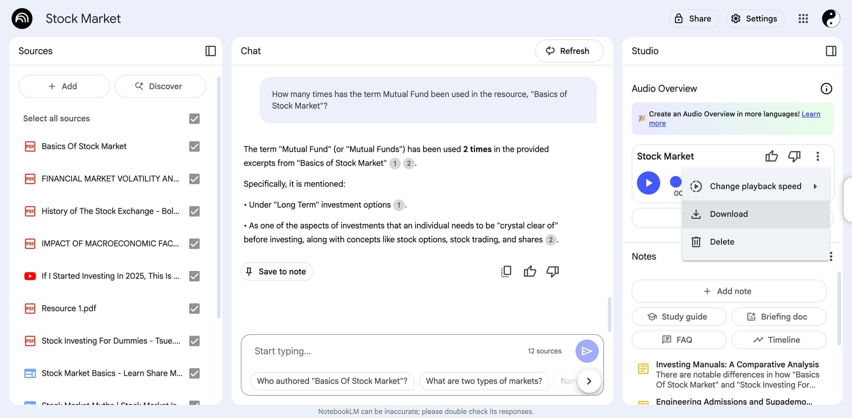Toggle the Select all sources checkbox
Screen dimensions: 852x418
tap(194, 119)
